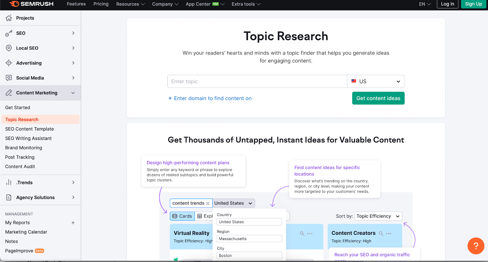Screen dimensions: 488x262
Task: Open the Resources menu
Action: [x=131, y=4]
